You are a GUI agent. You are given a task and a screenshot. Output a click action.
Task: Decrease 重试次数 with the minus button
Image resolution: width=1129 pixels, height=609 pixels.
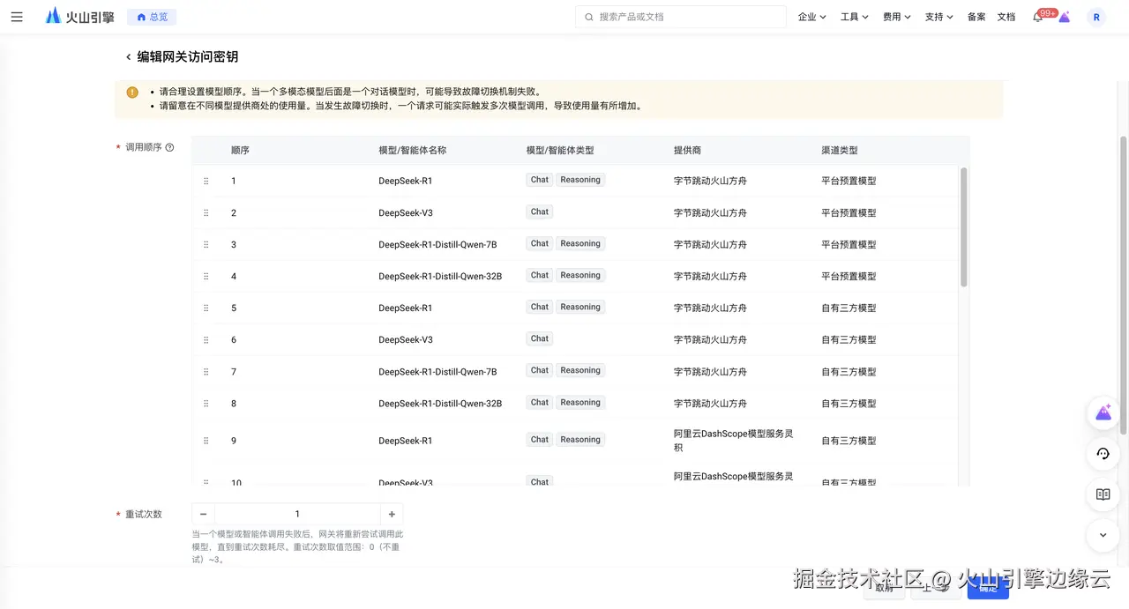(203, 514)
